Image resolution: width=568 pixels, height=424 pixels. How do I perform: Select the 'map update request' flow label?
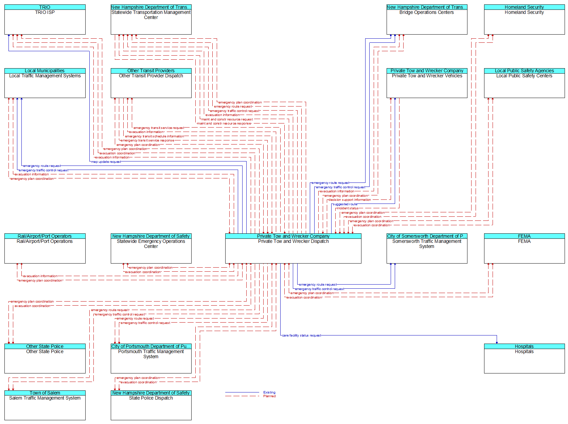[x=106, y=162]
